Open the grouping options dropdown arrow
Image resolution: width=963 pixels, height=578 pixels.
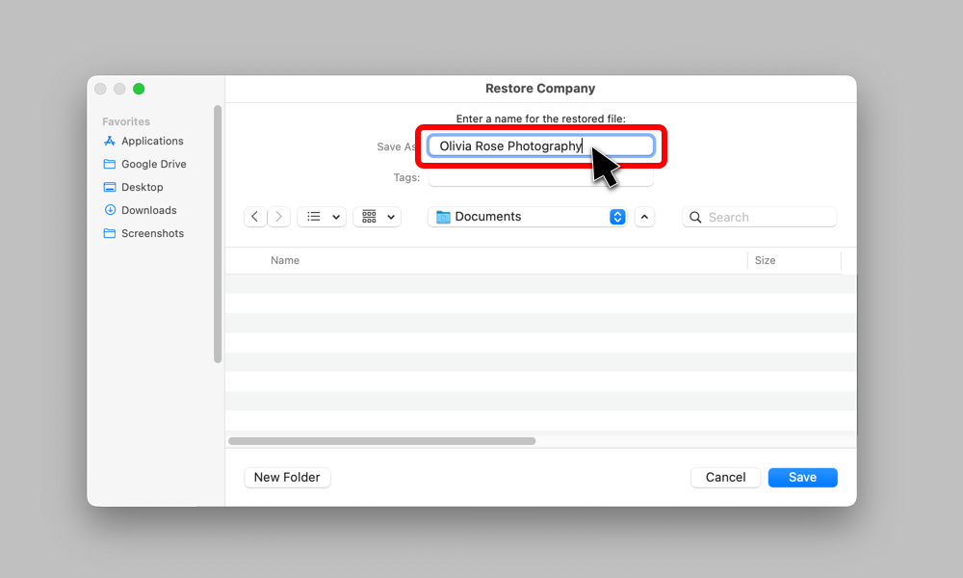tap(391, 218)
